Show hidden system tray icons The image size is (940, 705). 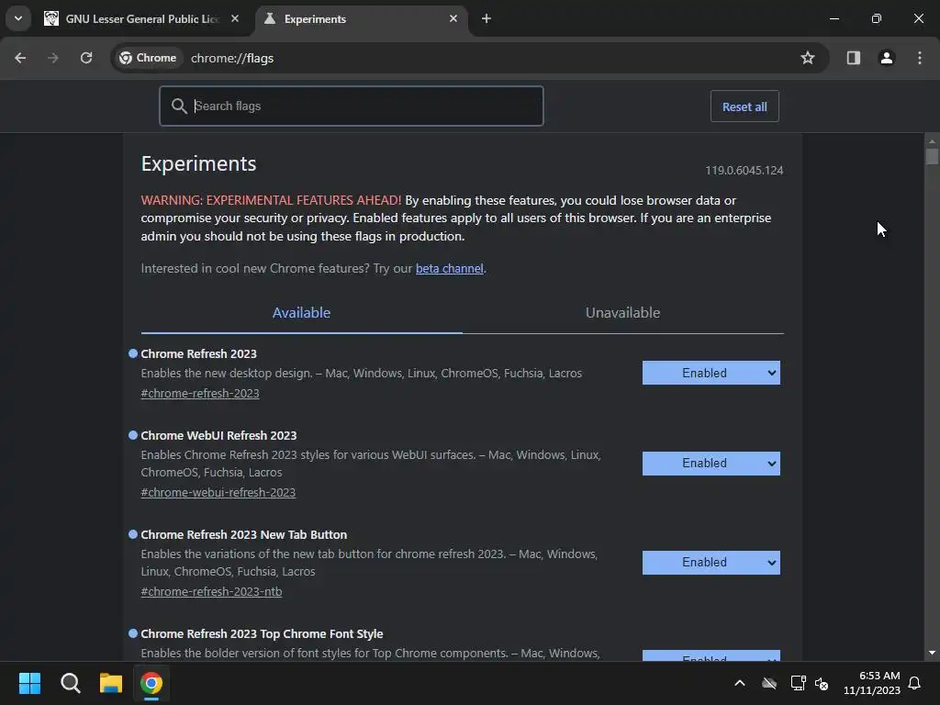tap(740, 683)
